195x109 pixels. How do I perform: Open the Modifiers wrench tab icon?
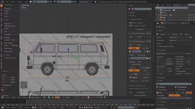click(x=176, y=23)
